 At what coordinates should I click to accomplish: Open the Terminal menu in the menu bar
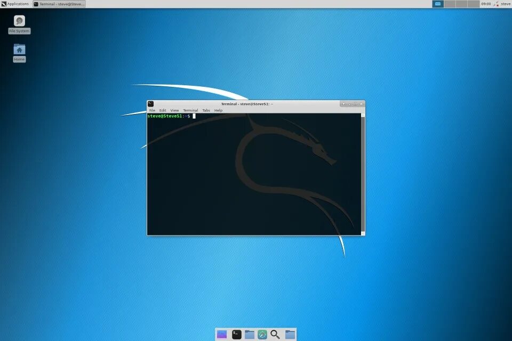point(190,111)
